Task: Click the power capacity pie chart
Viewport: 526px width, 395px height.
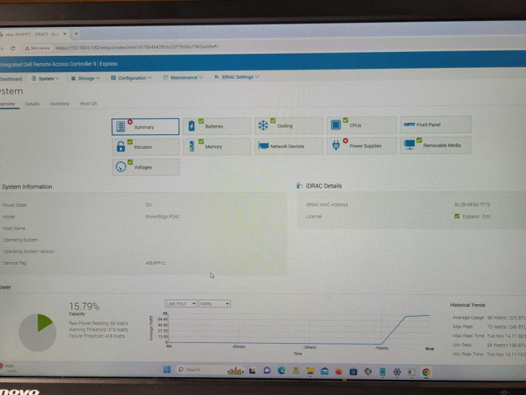Action: 37,332
